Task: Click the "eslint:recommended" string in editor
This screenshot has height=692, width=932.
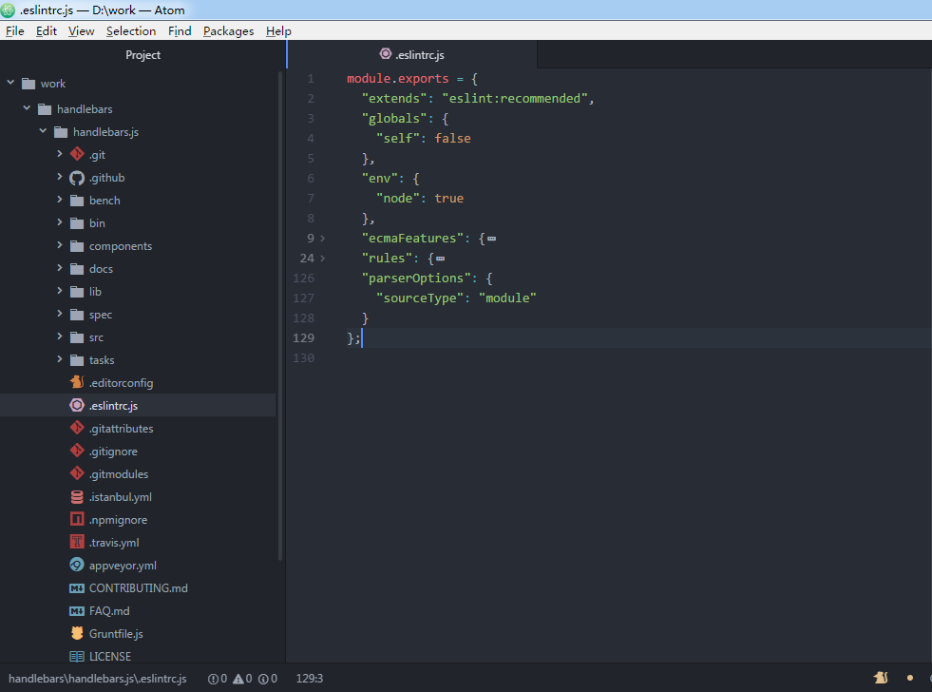Action: [515, 98]
